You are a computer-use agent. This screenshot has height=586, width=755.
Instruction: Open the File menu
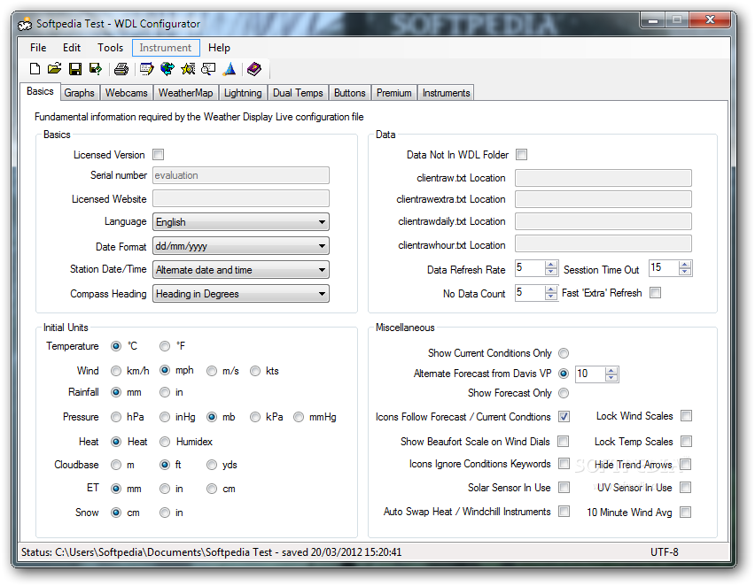pos(38,48)
